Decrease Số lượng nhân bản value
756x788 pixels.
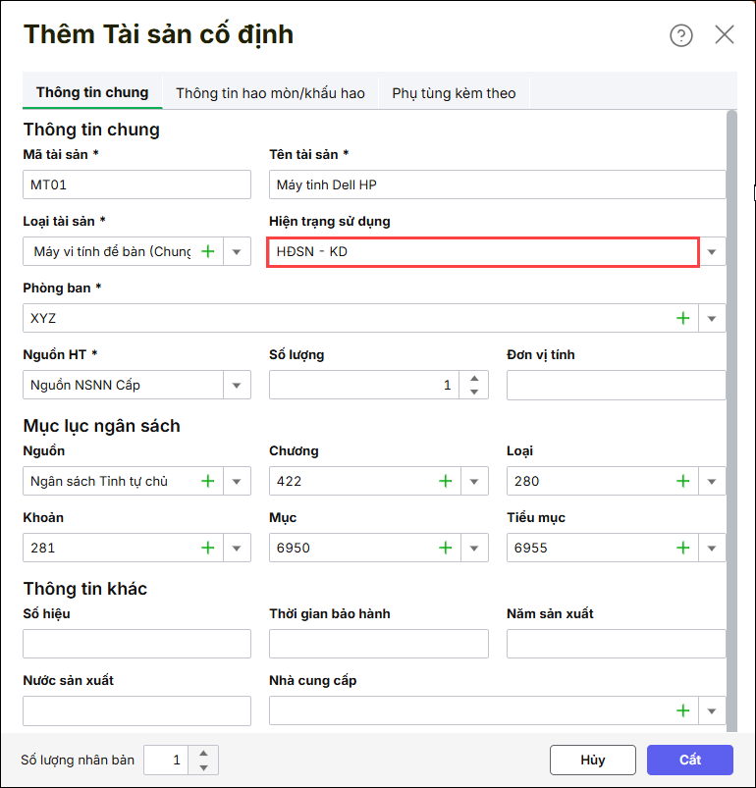[203, 766]
